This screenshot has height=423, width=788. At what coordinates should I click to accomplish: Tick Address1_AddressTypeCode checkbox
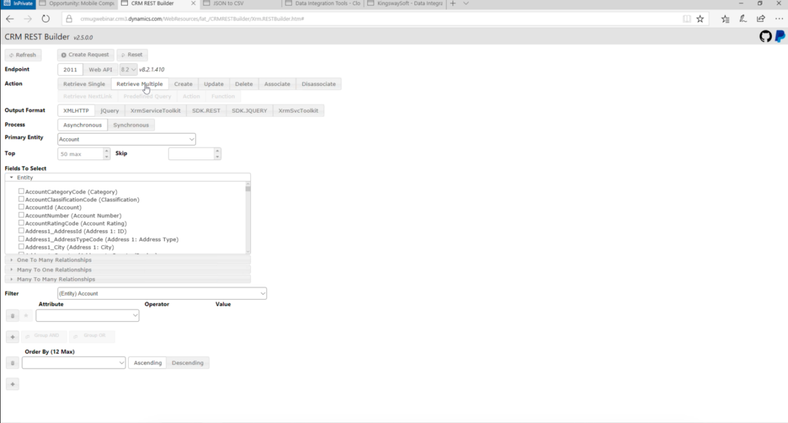21,239
